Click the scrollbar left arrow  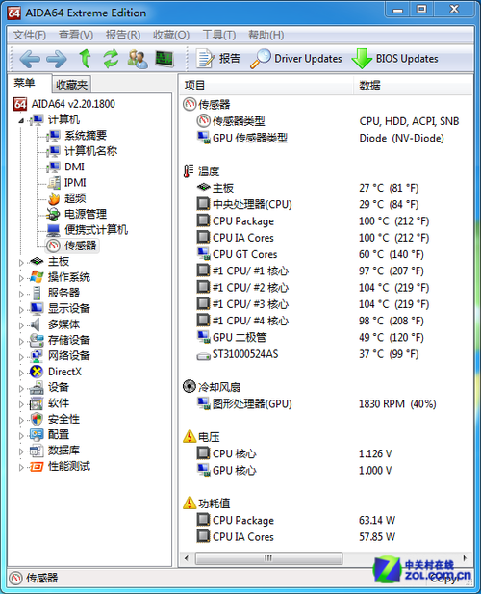point(187,558)
